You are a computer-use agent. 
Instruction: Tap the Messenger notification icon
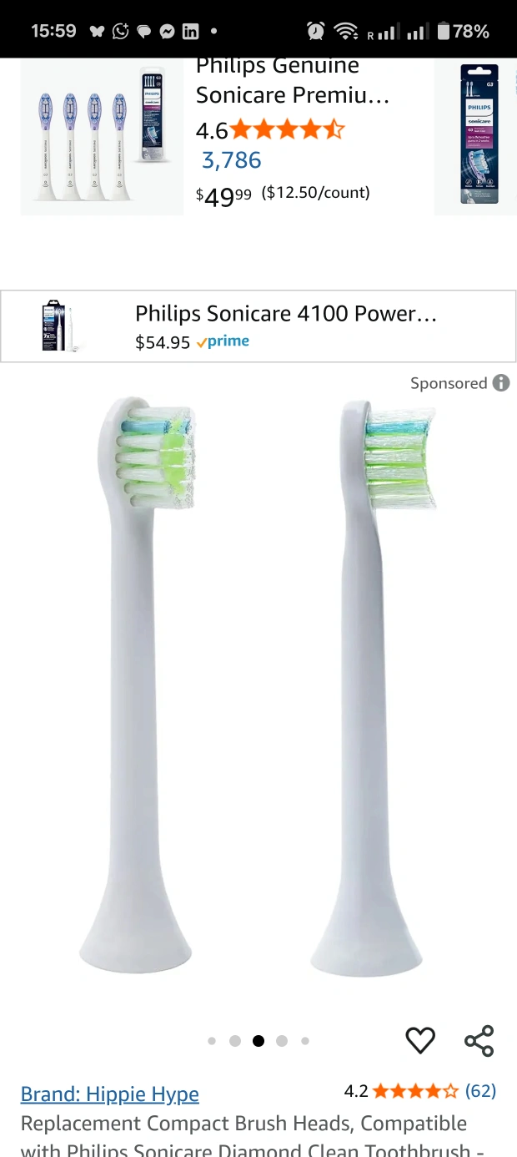pyautogui.click(x=167, y=31)
